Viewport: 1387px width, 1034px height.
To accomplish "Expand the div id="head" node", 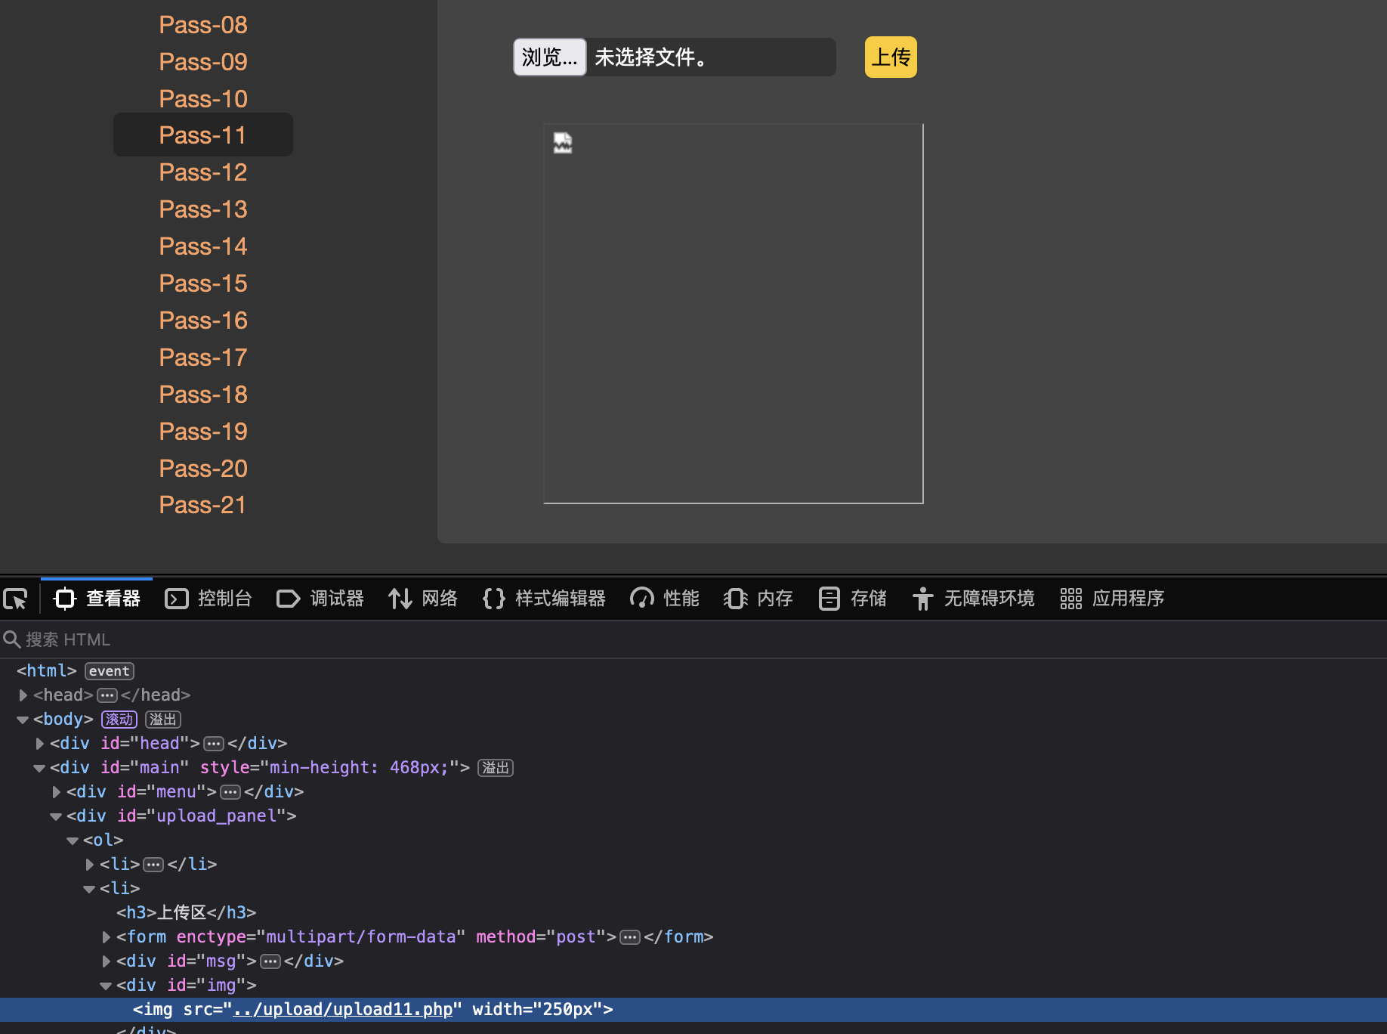I will (x=39, y=744).
